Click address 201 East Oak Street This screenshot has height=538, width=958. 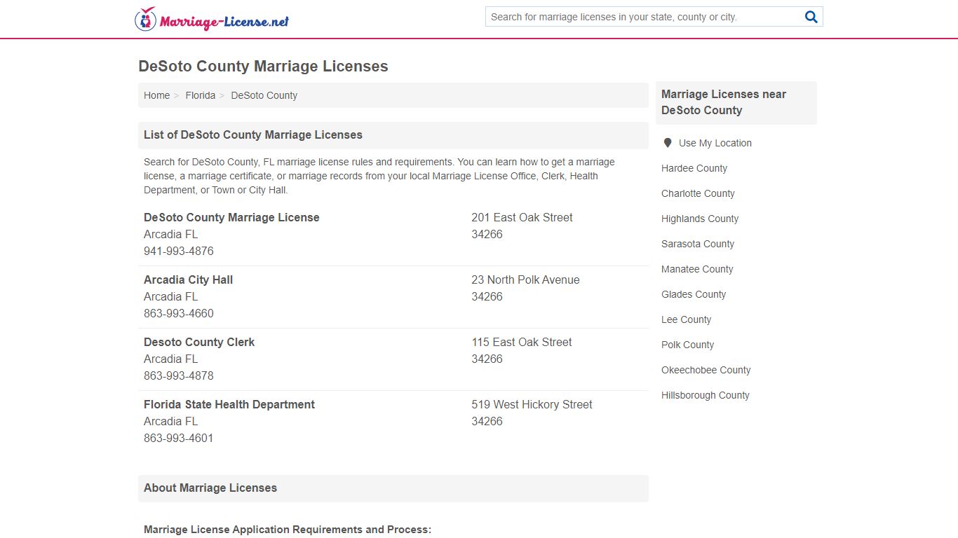522,218
